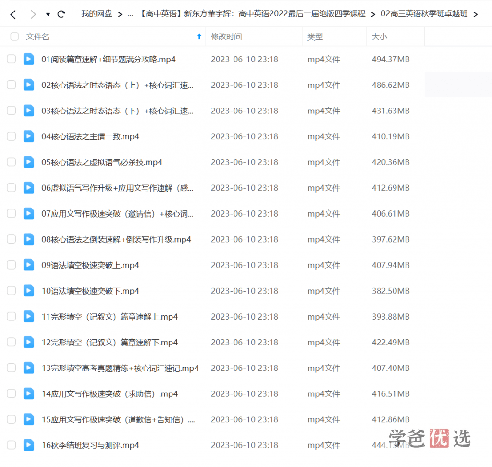492x467 pixels.
Task: Check the box for 03核心语法之时态语态（下）
Action: (x=12, y=111)
